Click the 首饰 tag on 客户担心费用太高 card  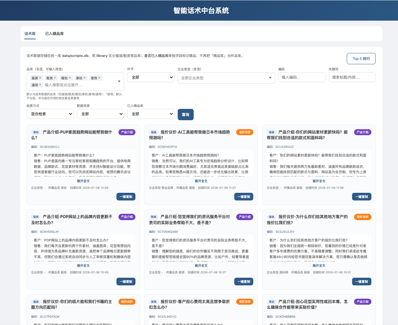click(154, 302)
